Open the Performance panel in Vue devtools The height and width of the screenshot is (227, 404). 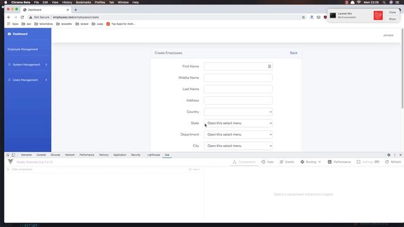click(339, 162)
